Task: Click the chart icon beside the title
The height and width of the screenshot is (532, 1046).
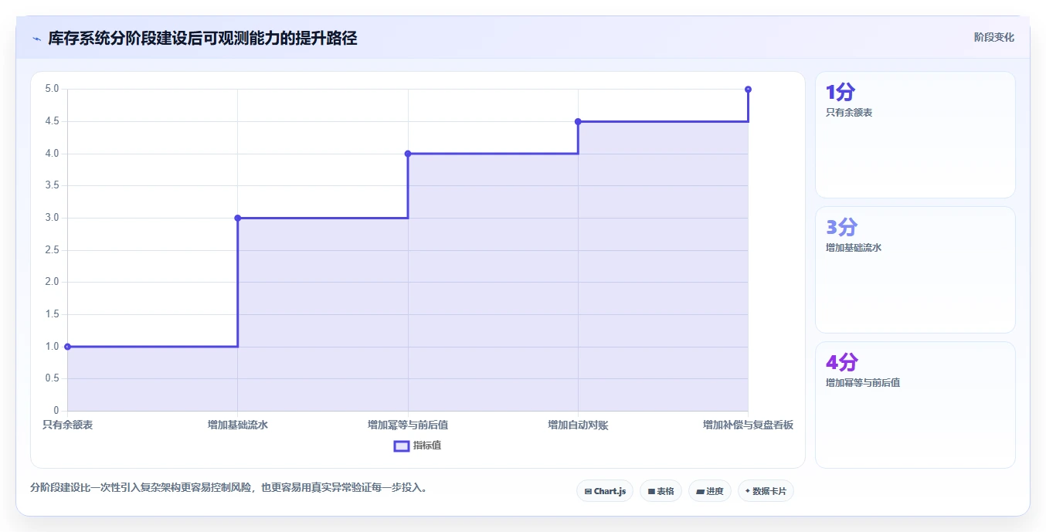Action: pyautogui.click(x=36, y=39)
